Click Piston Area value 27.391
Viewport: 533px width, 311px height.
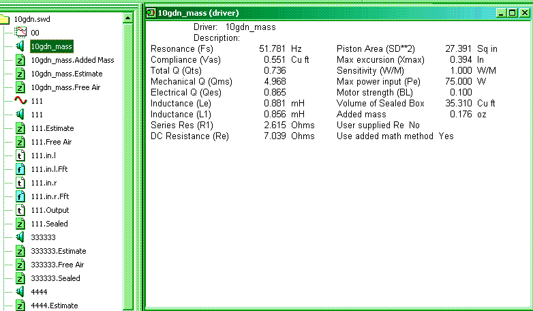click(x=458, y=48)
